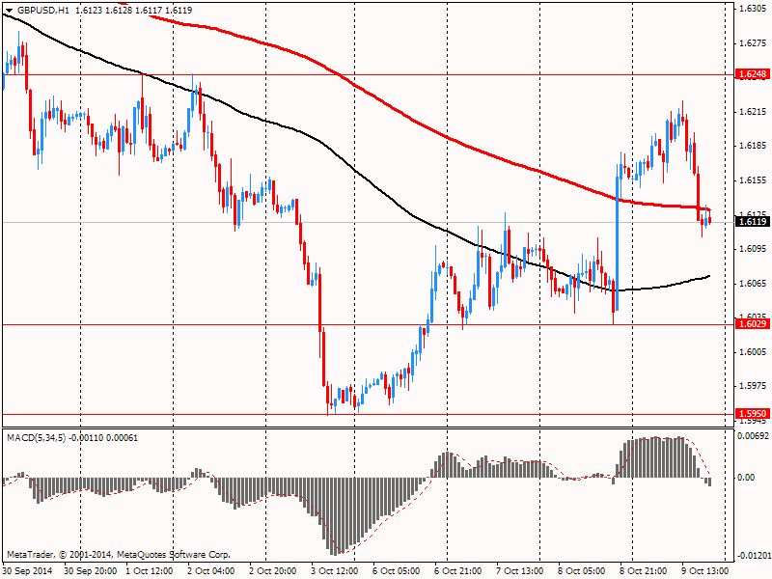Screen dimensions: 772x579
Task: Click the 1 Oct 12:00 time label
Action: coord(150,571)
